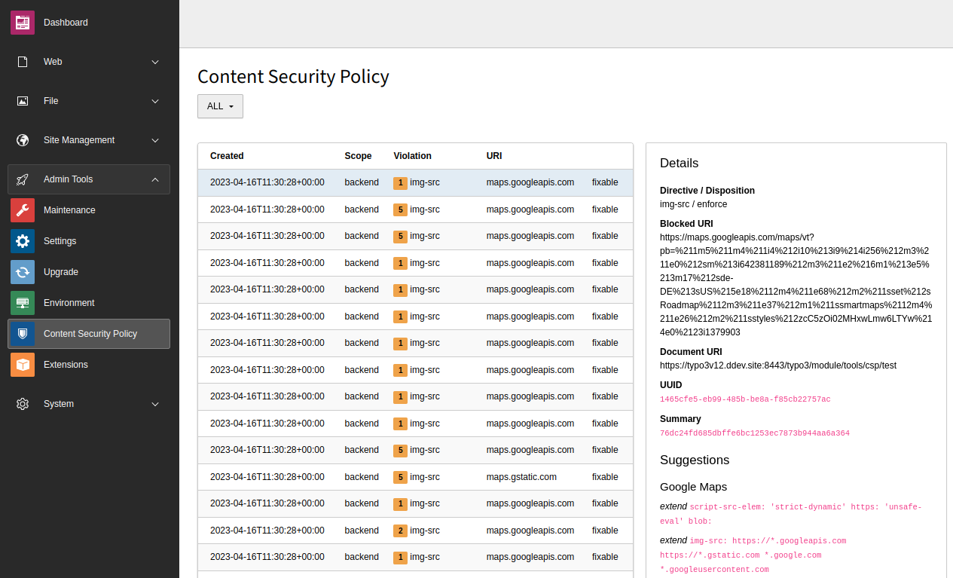
Task: Select the maps.gstatic.com violation row
Action: point(415,477)
